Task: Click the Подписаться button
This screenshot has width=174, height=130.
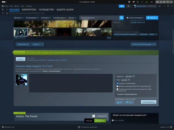Action: click(23, 44)
